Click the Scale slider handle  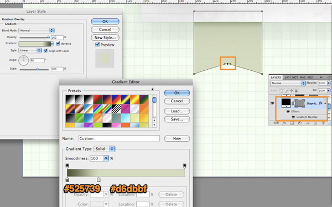point(38,69)
